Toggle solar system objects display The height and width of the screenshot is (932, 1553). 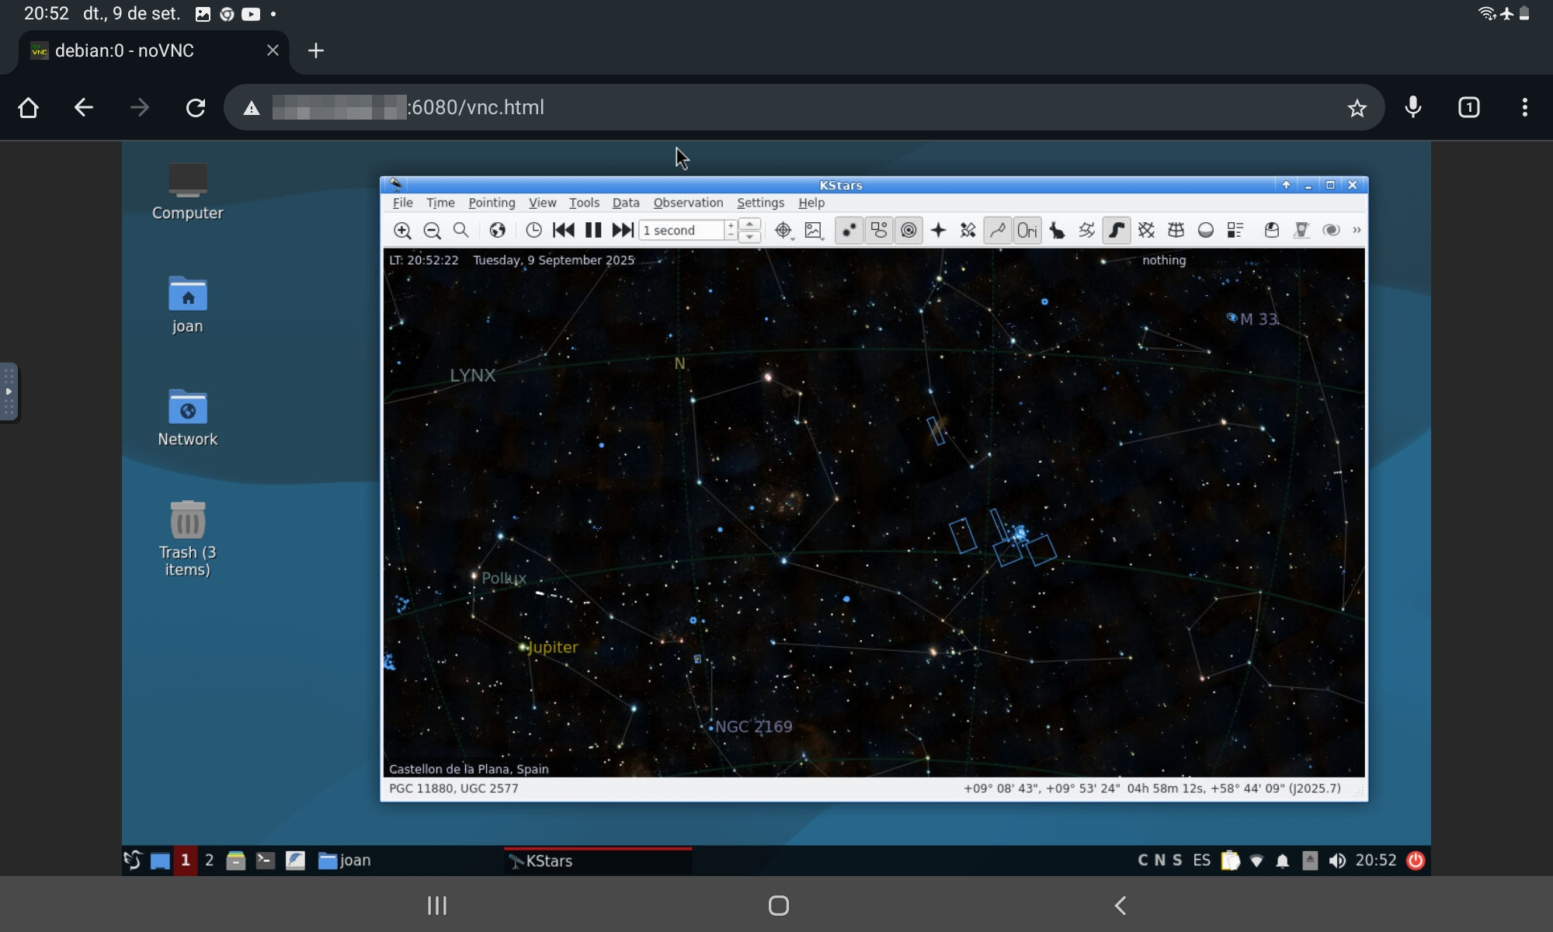[x=909, y=230]
